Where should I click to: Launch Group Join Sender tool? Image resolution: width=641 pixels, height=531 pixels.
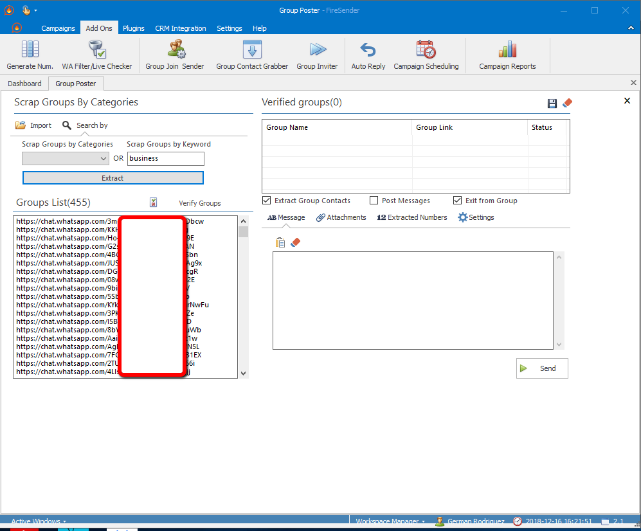tap(175, 55)
